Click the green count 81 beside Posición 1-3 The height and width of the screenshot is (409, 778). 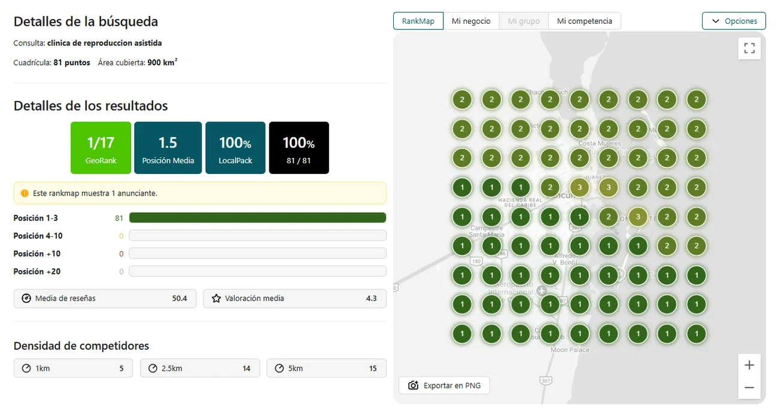(119, 218)
